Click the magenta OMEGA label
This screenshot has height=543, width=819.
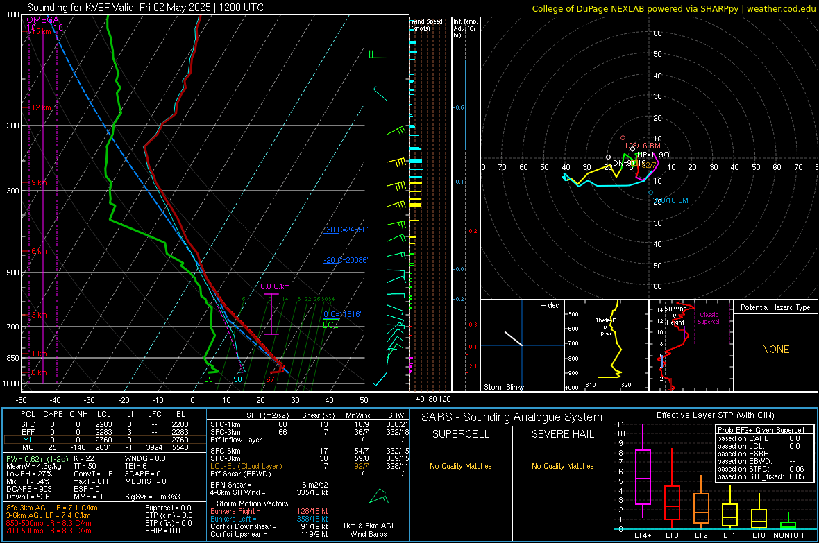pos(42,20)
